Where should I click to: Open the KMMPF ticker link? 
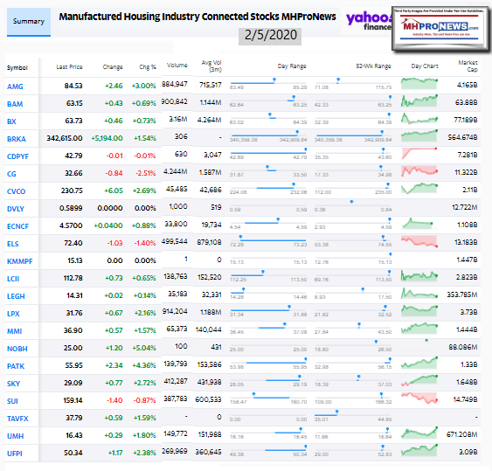pyautogui.click(x=20, y=261)
